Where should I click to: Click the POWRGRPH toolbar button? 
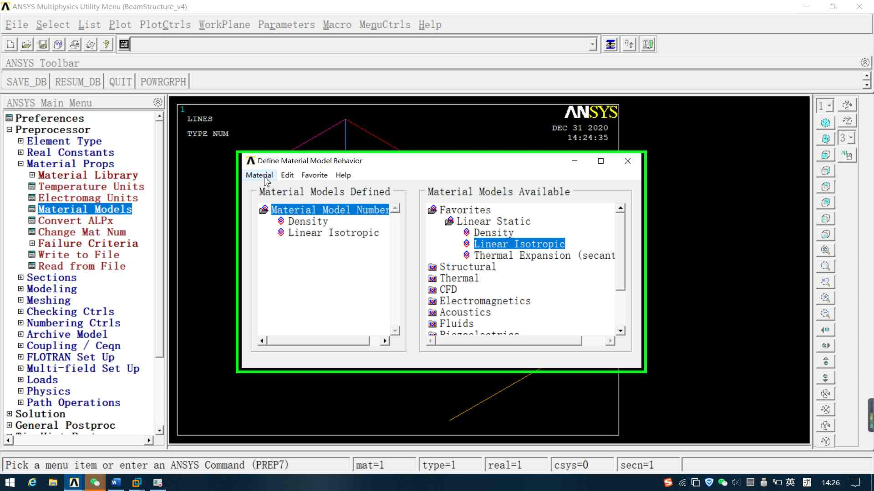coord(163,82)
